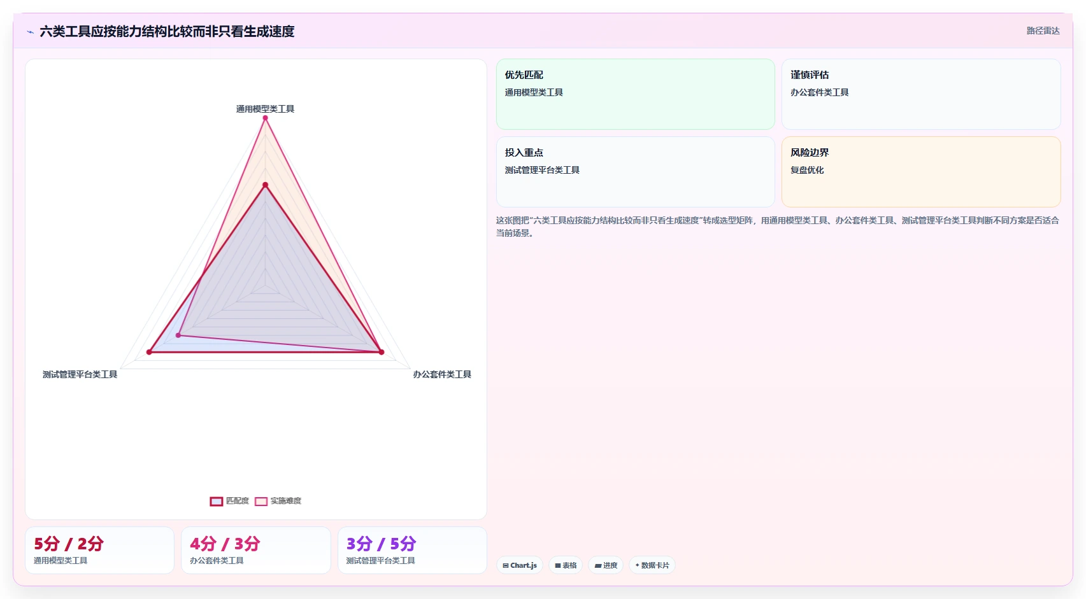This screenshot has height=599, width=1086.
Task: Click the 匹配度 legend label
Action: [x=238, y=502]
